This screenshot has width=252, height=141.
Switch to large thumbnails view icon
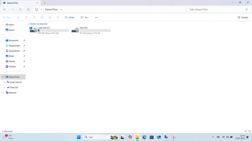pos(249,131)
